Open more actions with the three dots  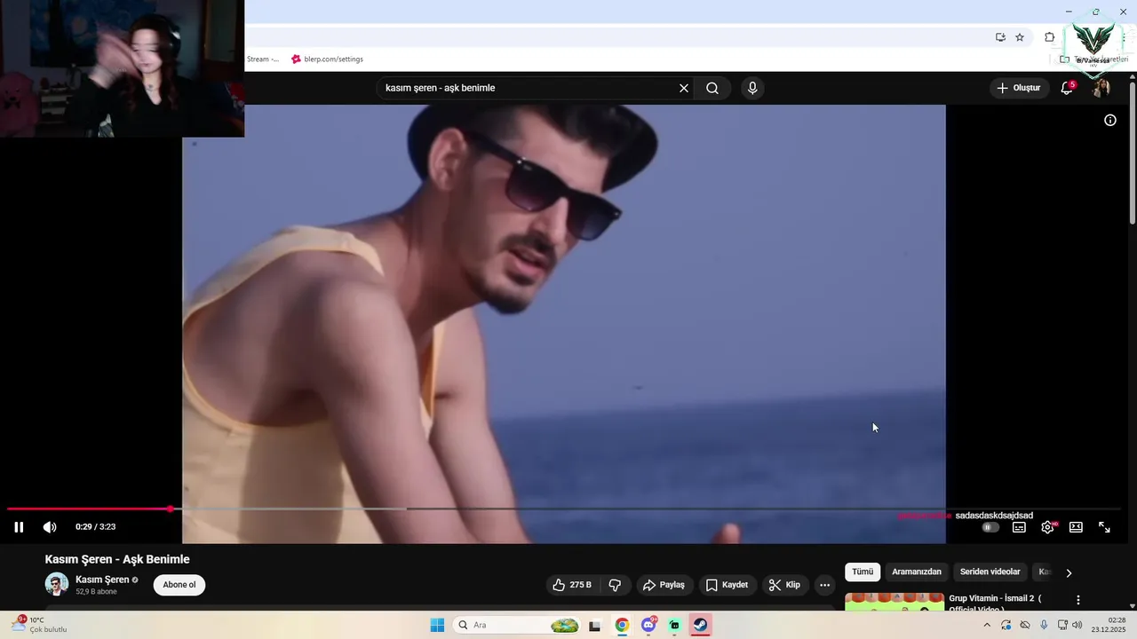click(x=824, y=585)
